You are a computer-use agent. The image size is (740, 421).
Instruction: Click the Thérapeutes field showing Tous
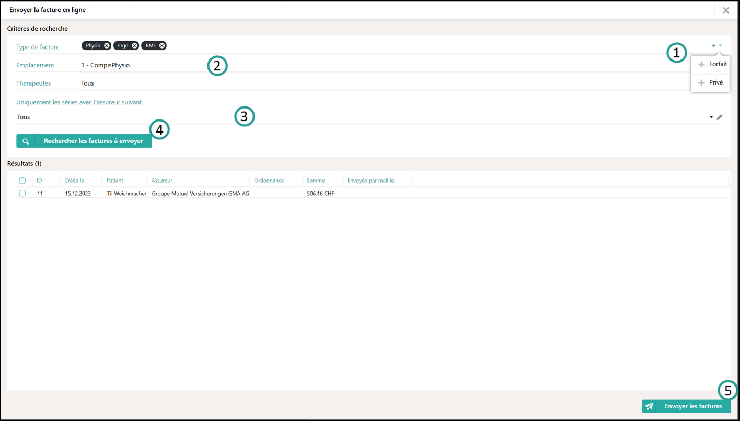pyautogui.click(x=88, y=83)
